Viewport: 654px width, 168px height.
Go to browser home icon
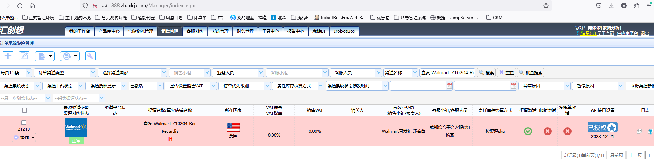pos(32,6)
